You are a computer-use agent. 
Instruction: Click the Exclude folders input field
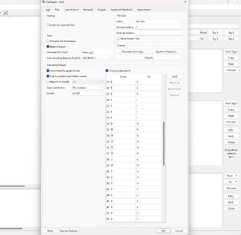tap(159, 33)
